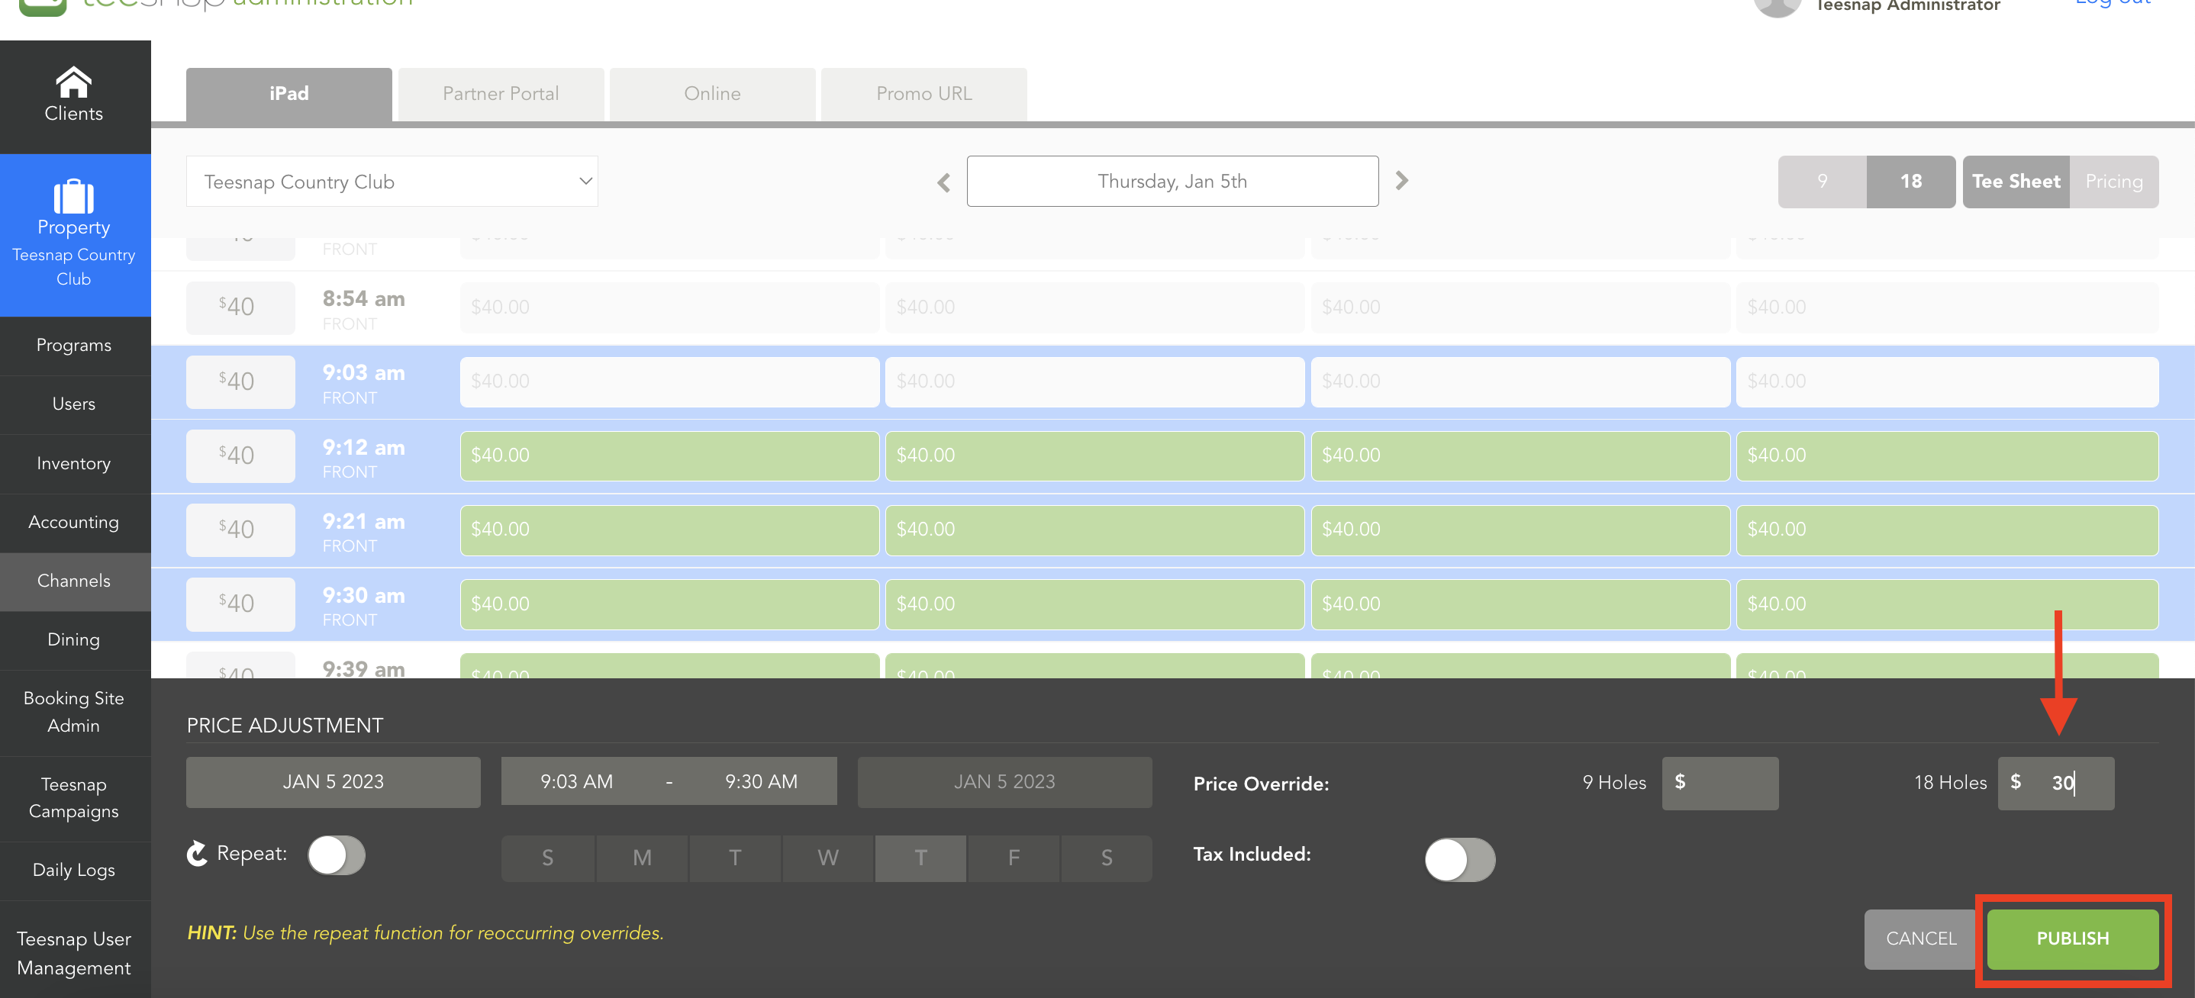Open the Thursday, Jan 5th date picker
The height and width of the screenshot is (998, 2195).
pyautogui.click(x=1172, y=182)
